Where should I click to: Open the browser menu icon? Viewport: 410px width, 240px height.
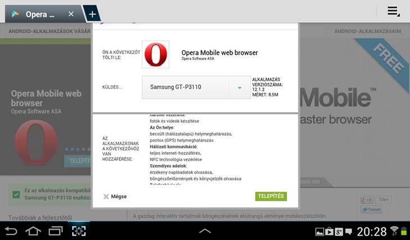point(393,11)
